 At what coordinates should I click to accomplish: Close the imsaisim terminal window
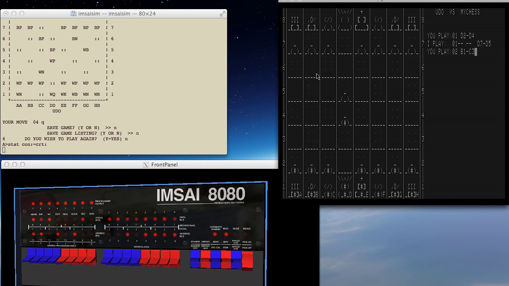click(6, 14)
